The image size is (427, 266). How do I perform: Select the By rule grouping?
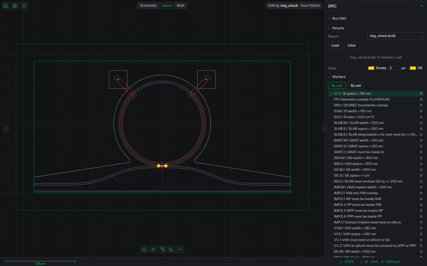(337, 86)
